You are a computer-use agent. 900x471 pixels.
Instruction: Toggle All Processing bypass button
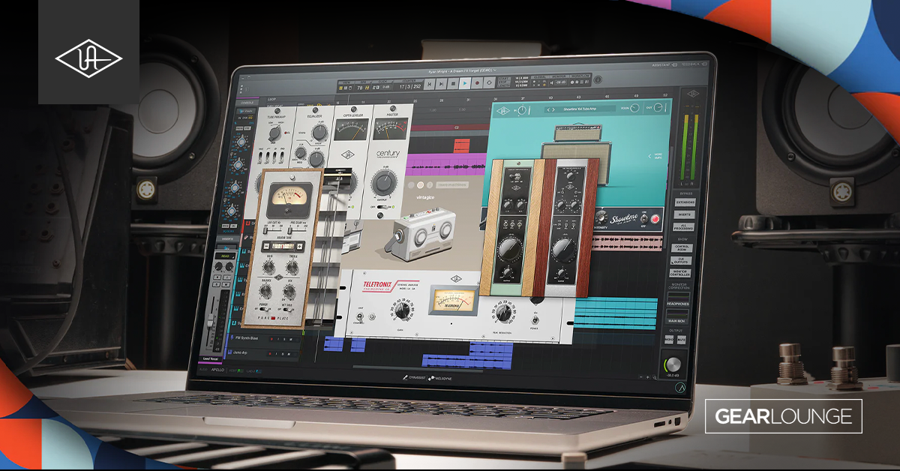tap(684, 226)
